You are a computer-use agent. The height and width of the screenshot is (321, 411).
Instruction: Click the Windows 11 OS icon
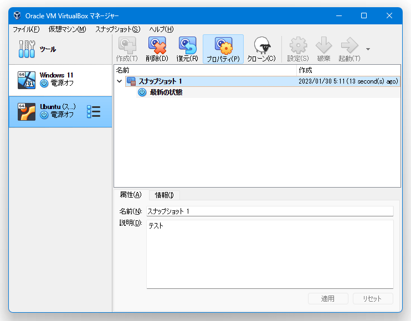click(27, 80)
